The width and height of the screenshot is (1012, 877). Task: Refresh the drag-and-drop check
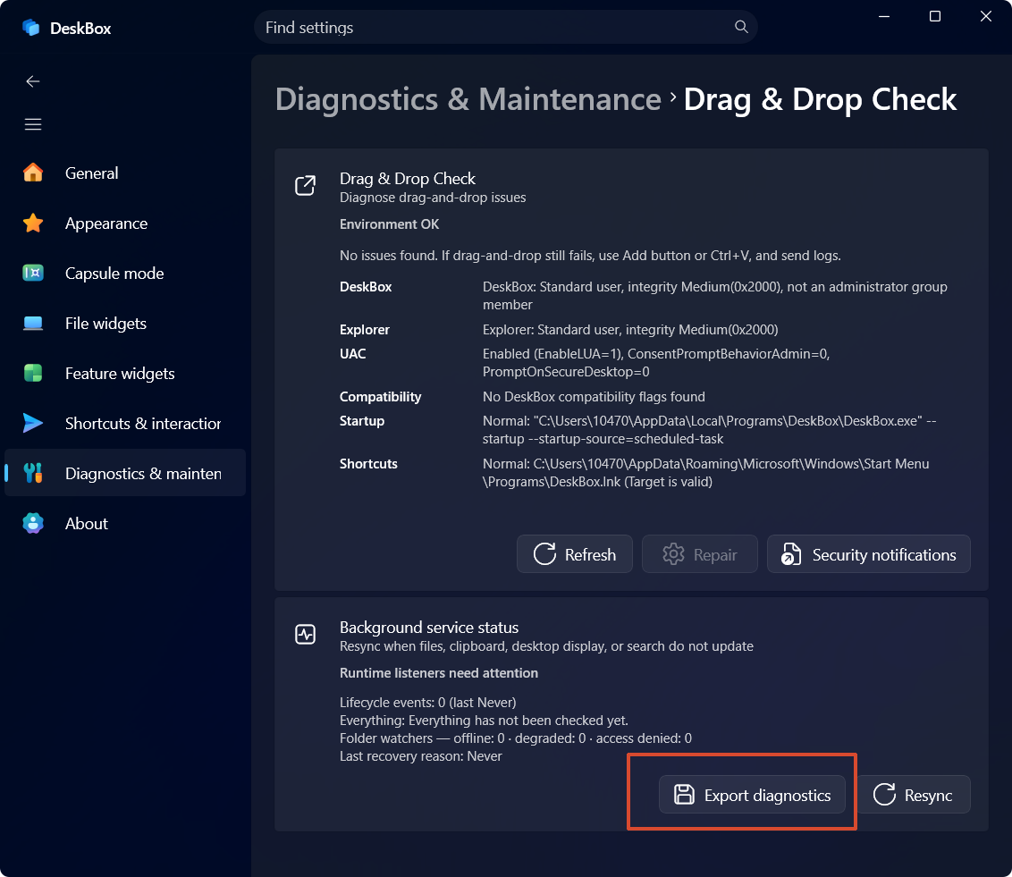click(x=575, y=554)
